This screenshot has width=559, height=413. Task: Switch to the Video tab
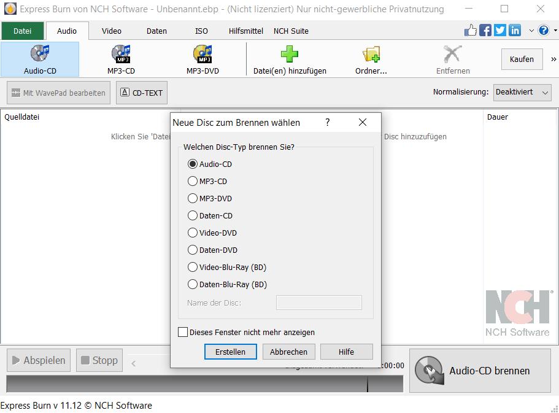[112, 31]
